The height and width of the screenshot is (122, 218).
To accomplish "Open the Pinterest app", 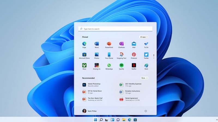I will click(134, 56).
